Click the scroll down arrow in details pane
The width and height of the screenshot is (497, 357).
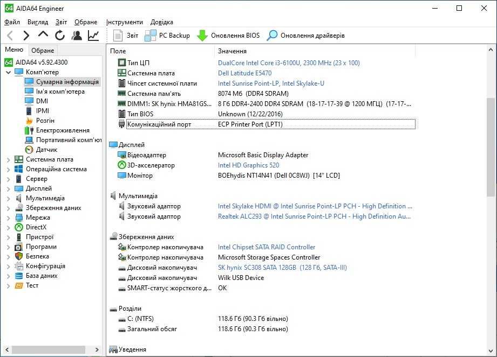[x=491, y=351]
